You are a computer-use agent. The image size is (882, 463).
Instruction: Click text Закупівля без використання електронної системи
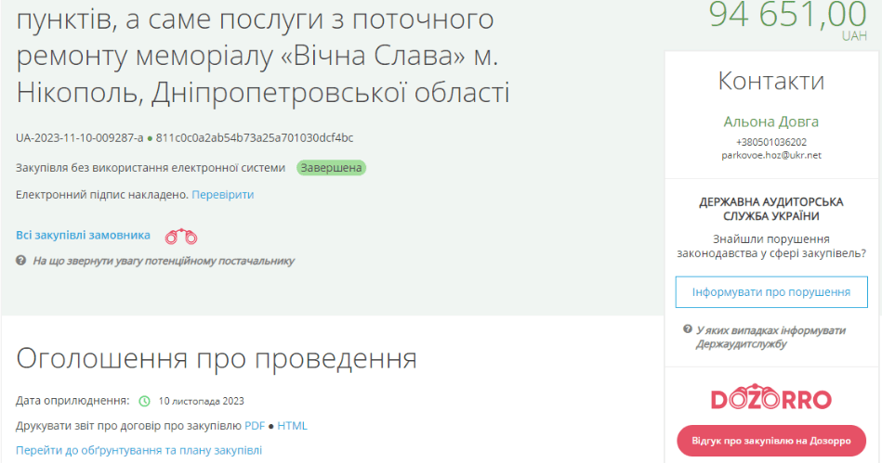point(151,168)
